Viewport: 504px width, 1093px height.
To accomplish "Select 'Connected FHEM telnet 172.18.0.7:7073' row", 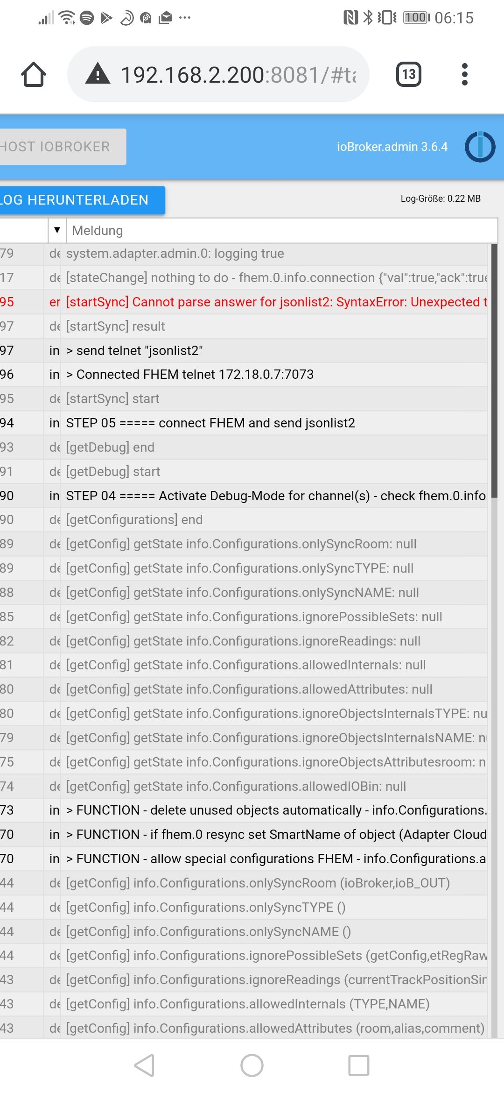I will tap(244, 374).
